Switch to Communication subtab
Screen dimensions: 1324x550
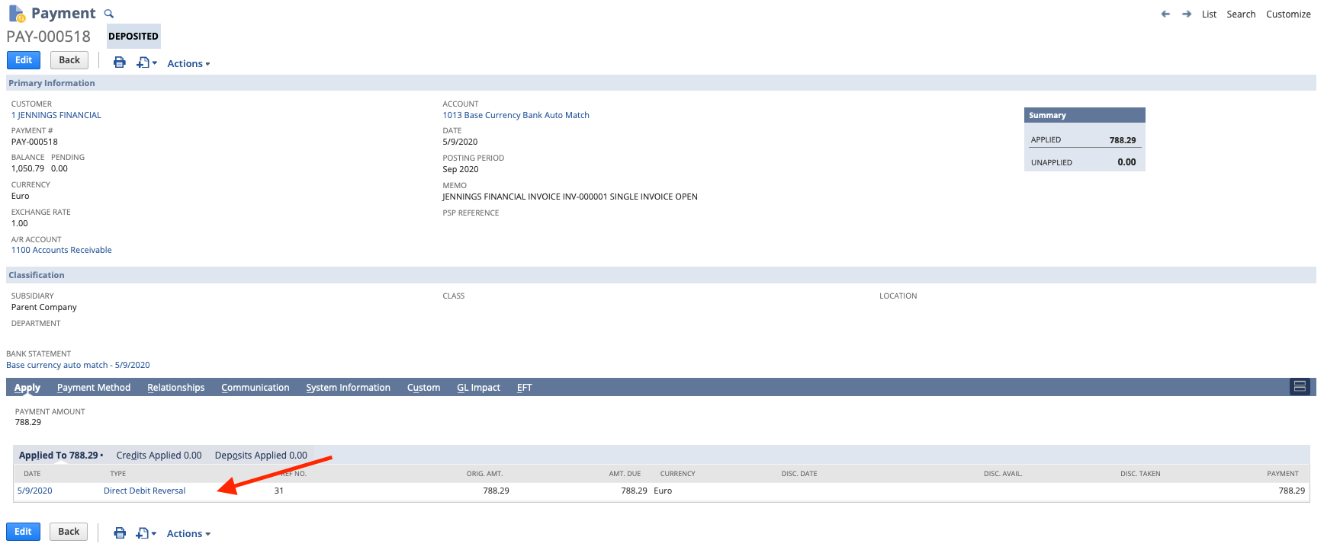coord(255,388)
